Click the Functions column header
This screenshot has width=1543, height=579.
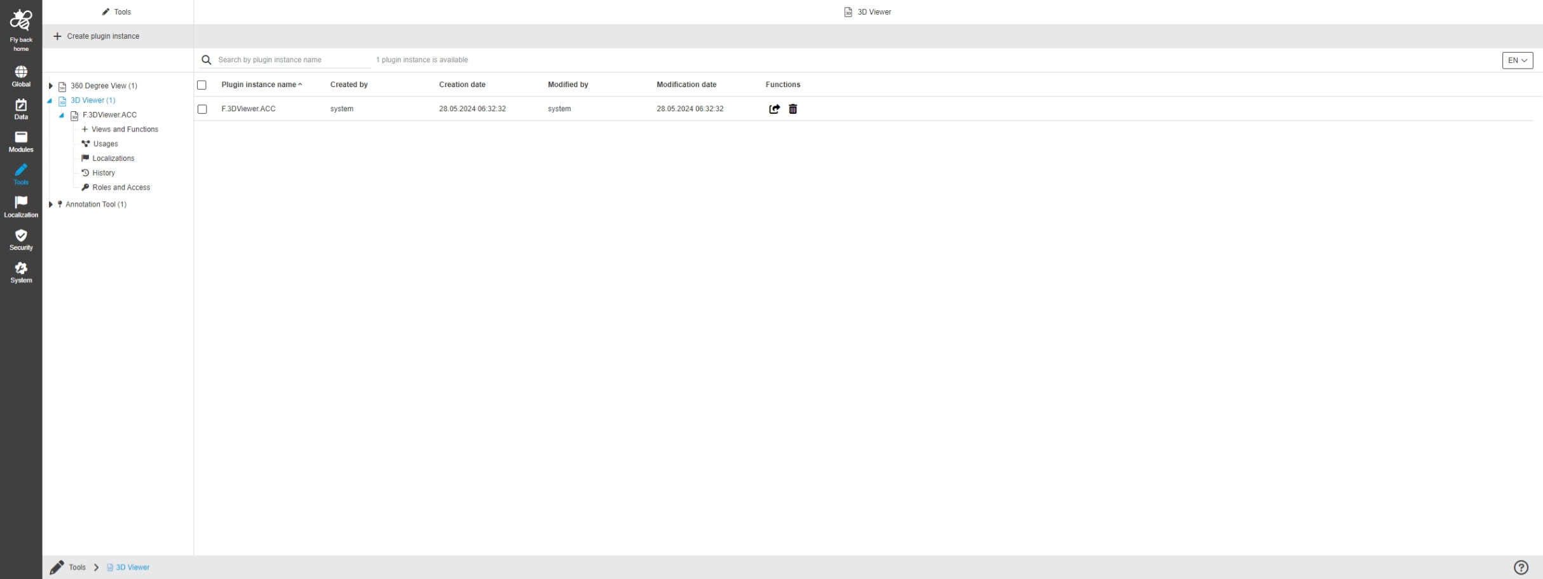coord(783,85)
